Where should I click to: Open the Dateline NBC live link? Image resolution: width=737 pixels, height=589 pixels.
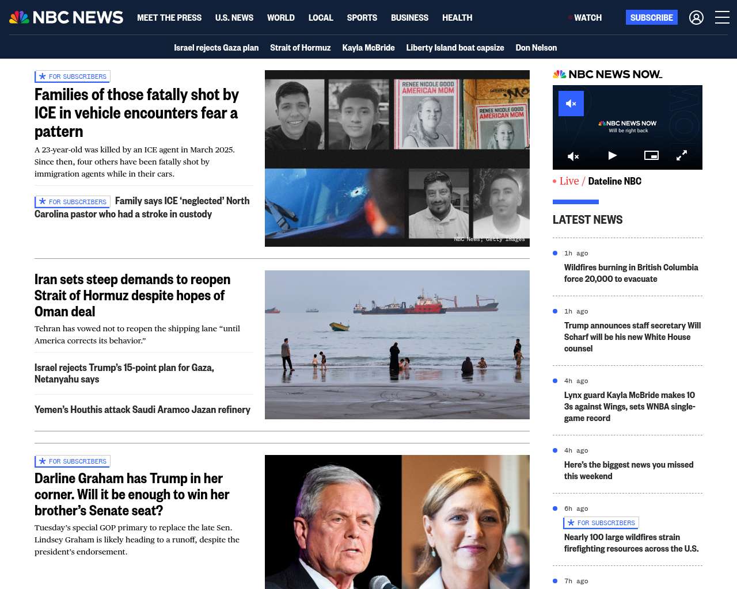click(x=615, y=181)
